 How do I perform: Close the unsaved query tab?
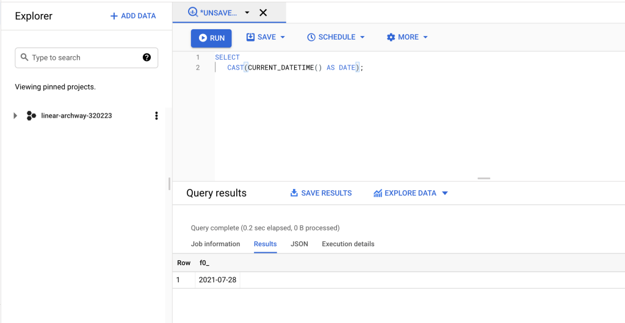(x=263, y=13)
